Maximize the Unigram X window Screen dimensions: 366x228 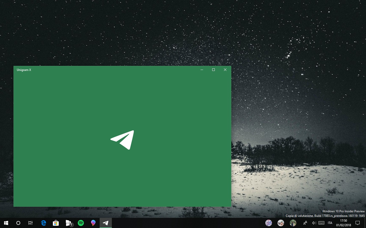point(213,70)
